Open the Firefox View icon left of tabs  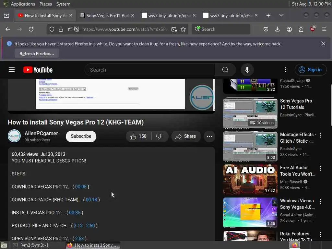pos(6,16)
